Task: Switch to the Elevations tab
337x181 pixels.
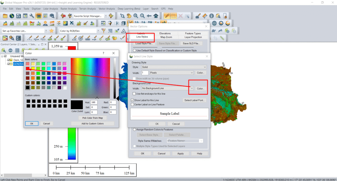Action: click(x=165, y=33)
